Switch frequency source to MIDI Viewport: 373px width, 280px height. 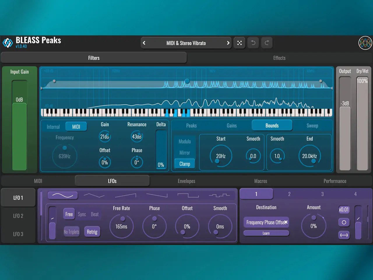point(76,127)
